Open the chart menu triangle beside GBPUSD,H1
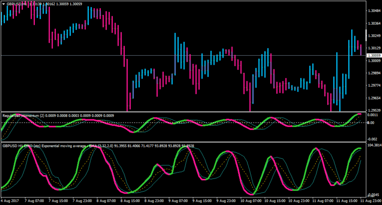 tap(4, 4)
